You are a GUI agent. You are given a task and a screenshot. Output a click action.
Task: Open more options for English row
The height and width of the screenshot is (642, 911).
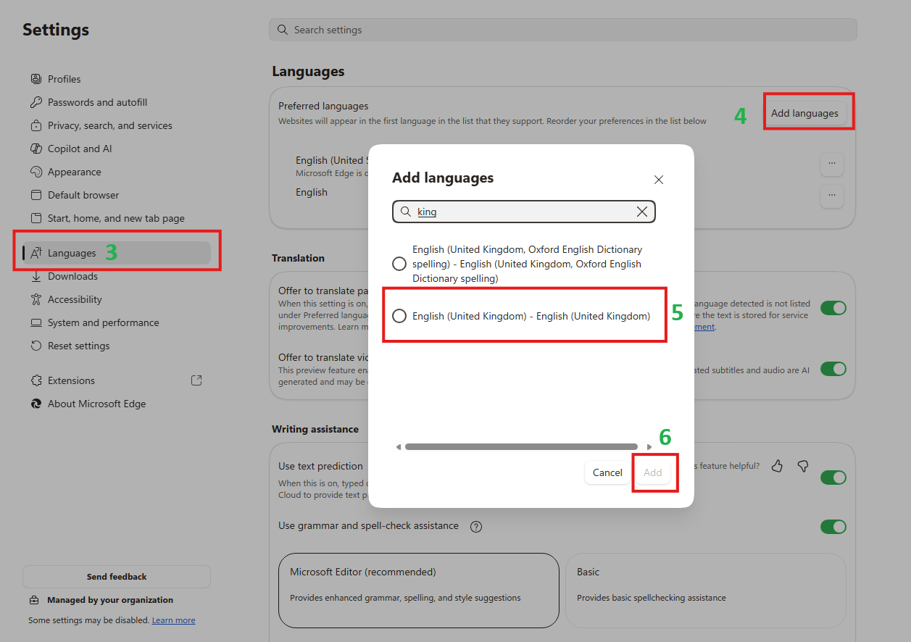click(x=832, y=196)
